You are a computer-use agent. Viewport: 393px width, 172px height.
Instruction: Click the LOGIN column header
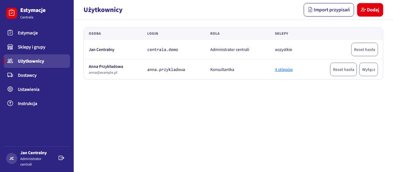point(153,33)
